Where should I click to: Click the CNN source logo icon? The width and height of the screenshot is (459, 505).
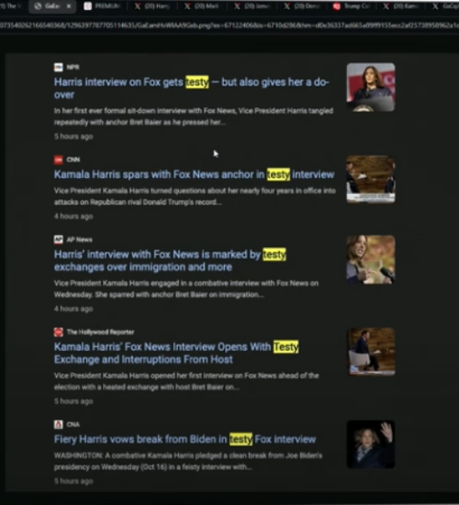(59, 160)
